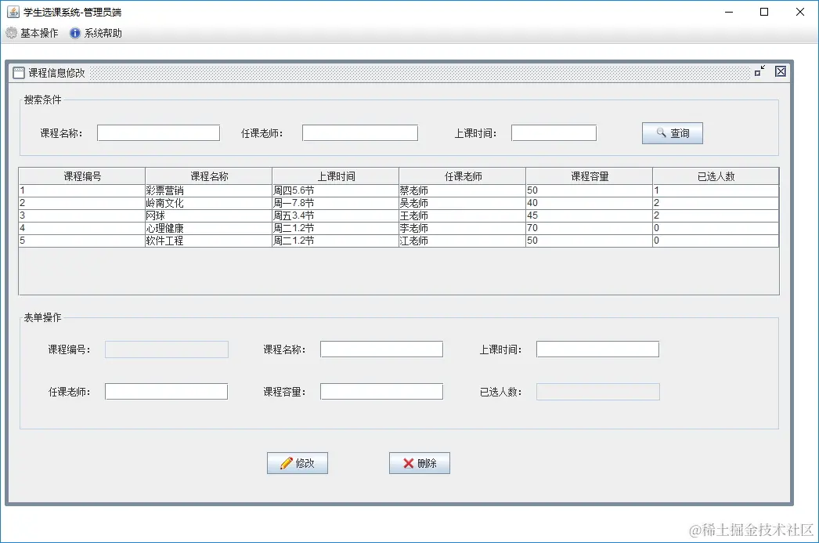Select the 软件工程 course cell
819x543 pixels.
tap(209, 241)
